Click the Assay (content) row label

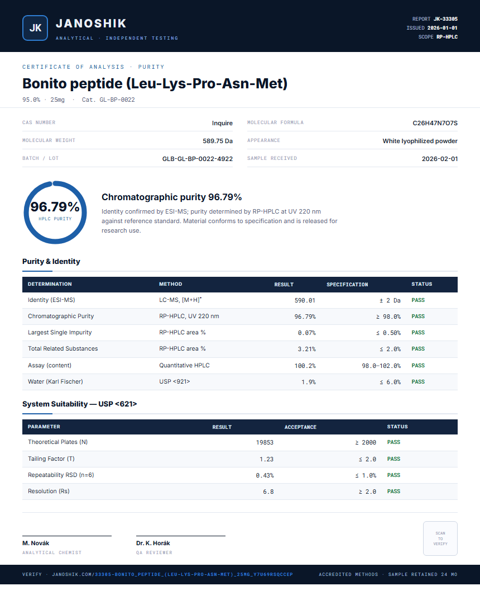coord(50,366)
